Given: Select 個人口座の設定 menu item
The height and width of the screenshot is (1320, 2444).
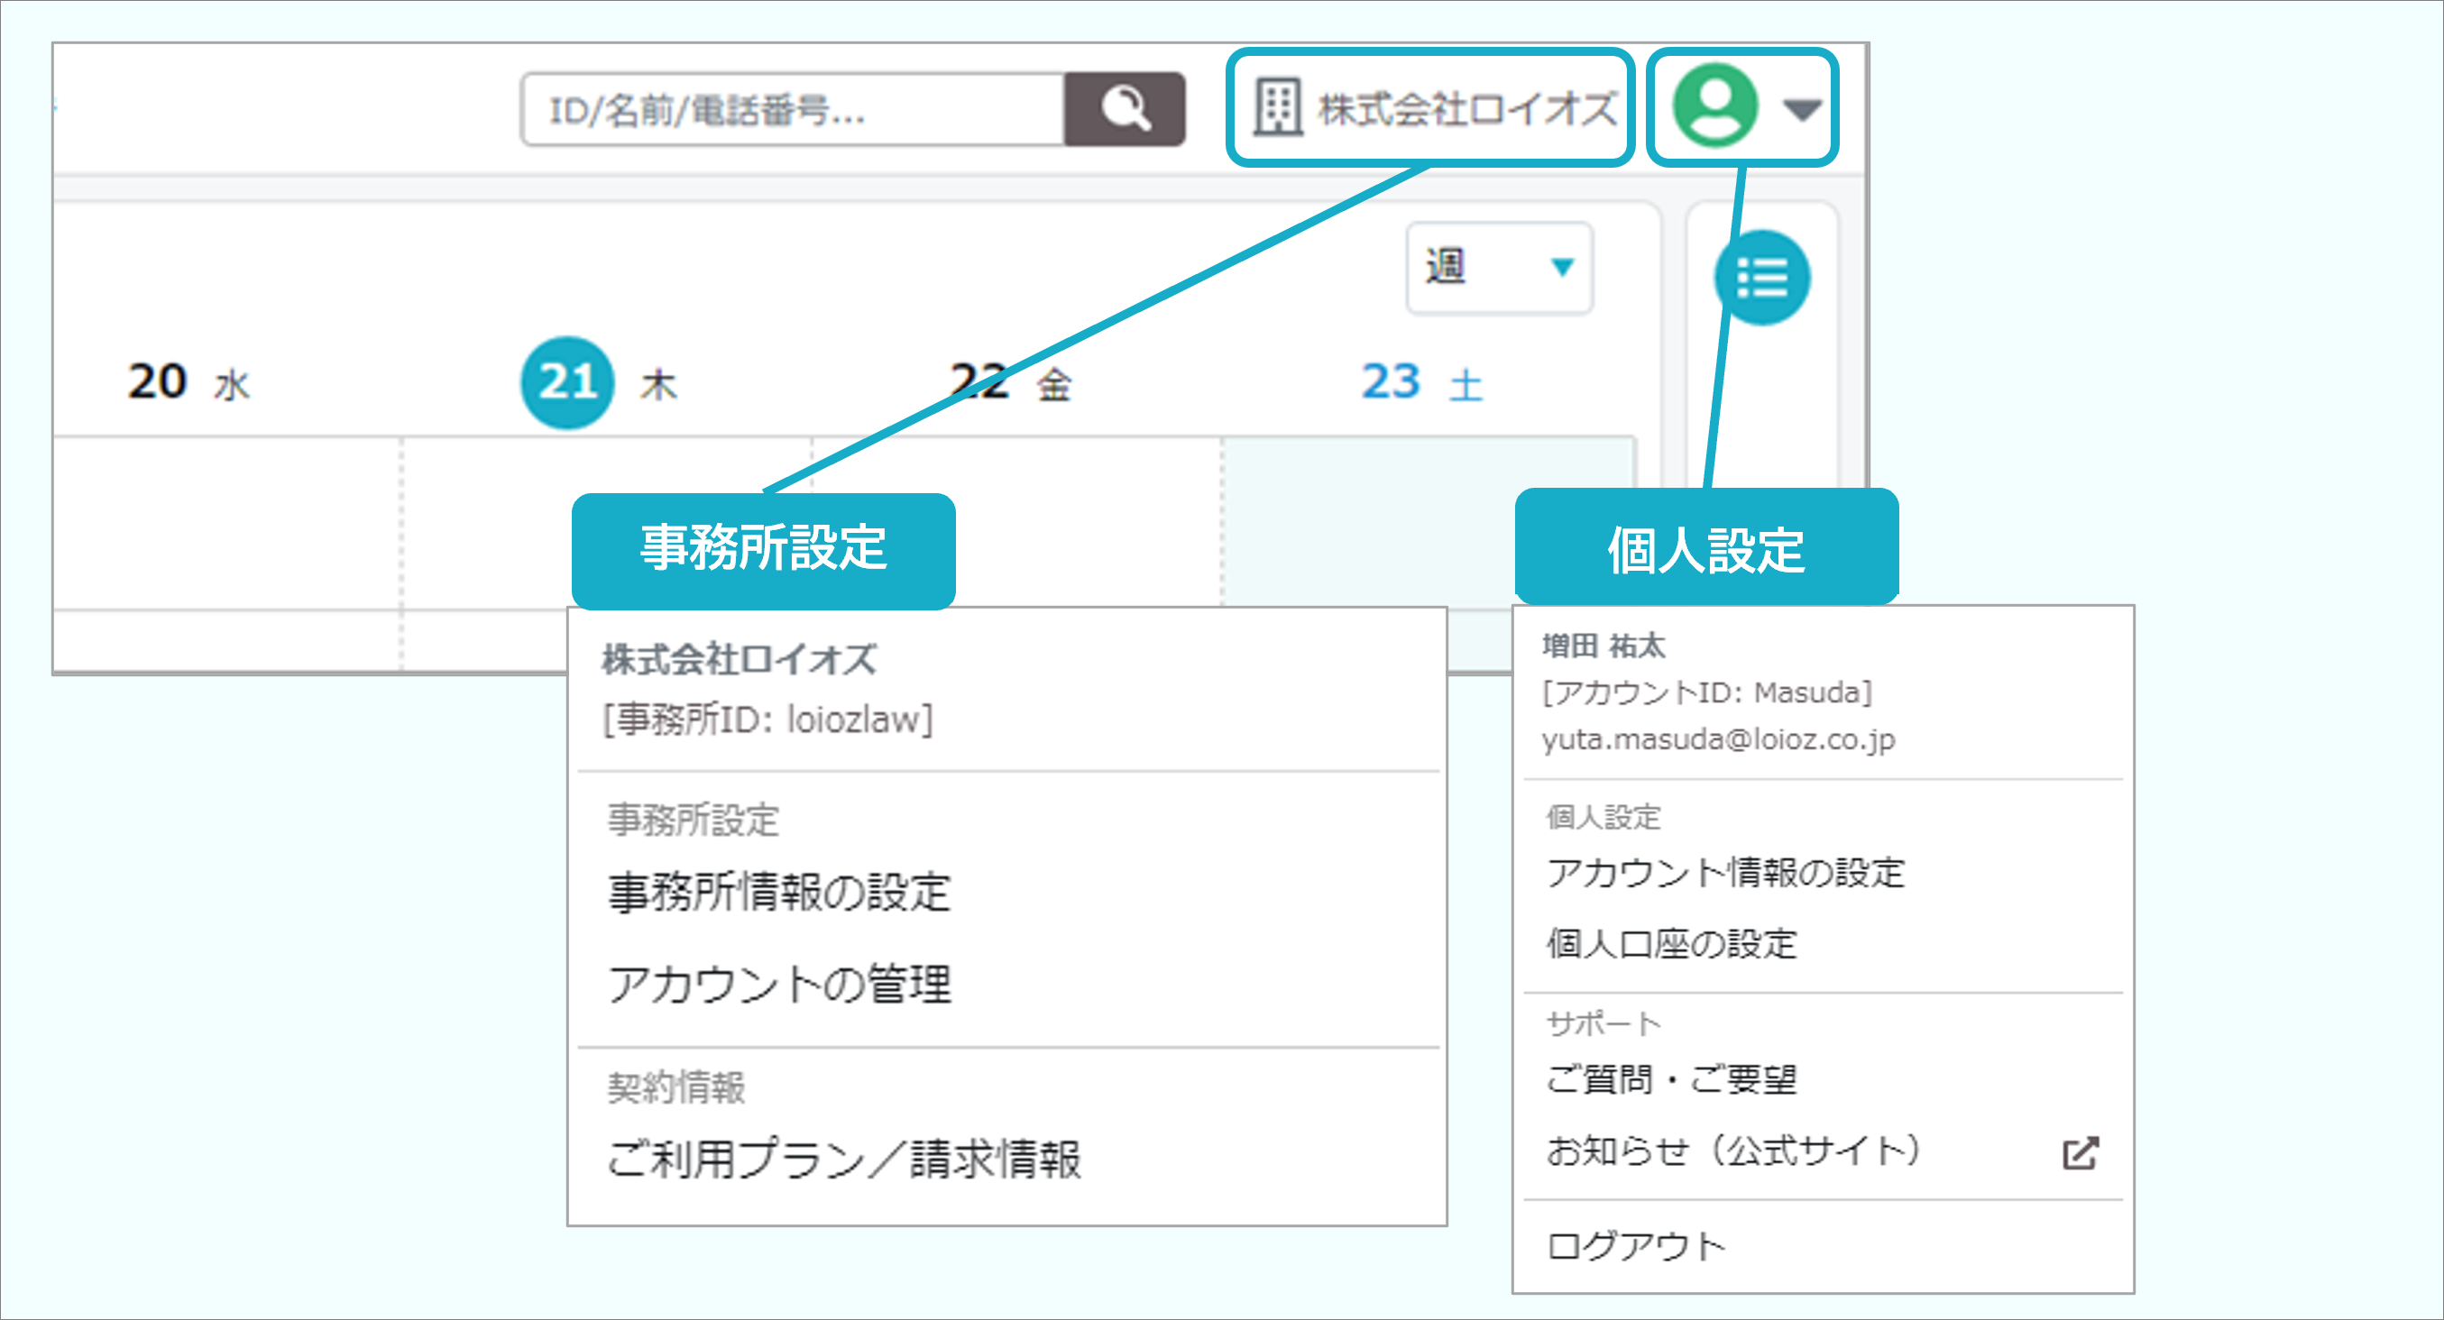Looking at the screenshot, I should point(1672,943).
